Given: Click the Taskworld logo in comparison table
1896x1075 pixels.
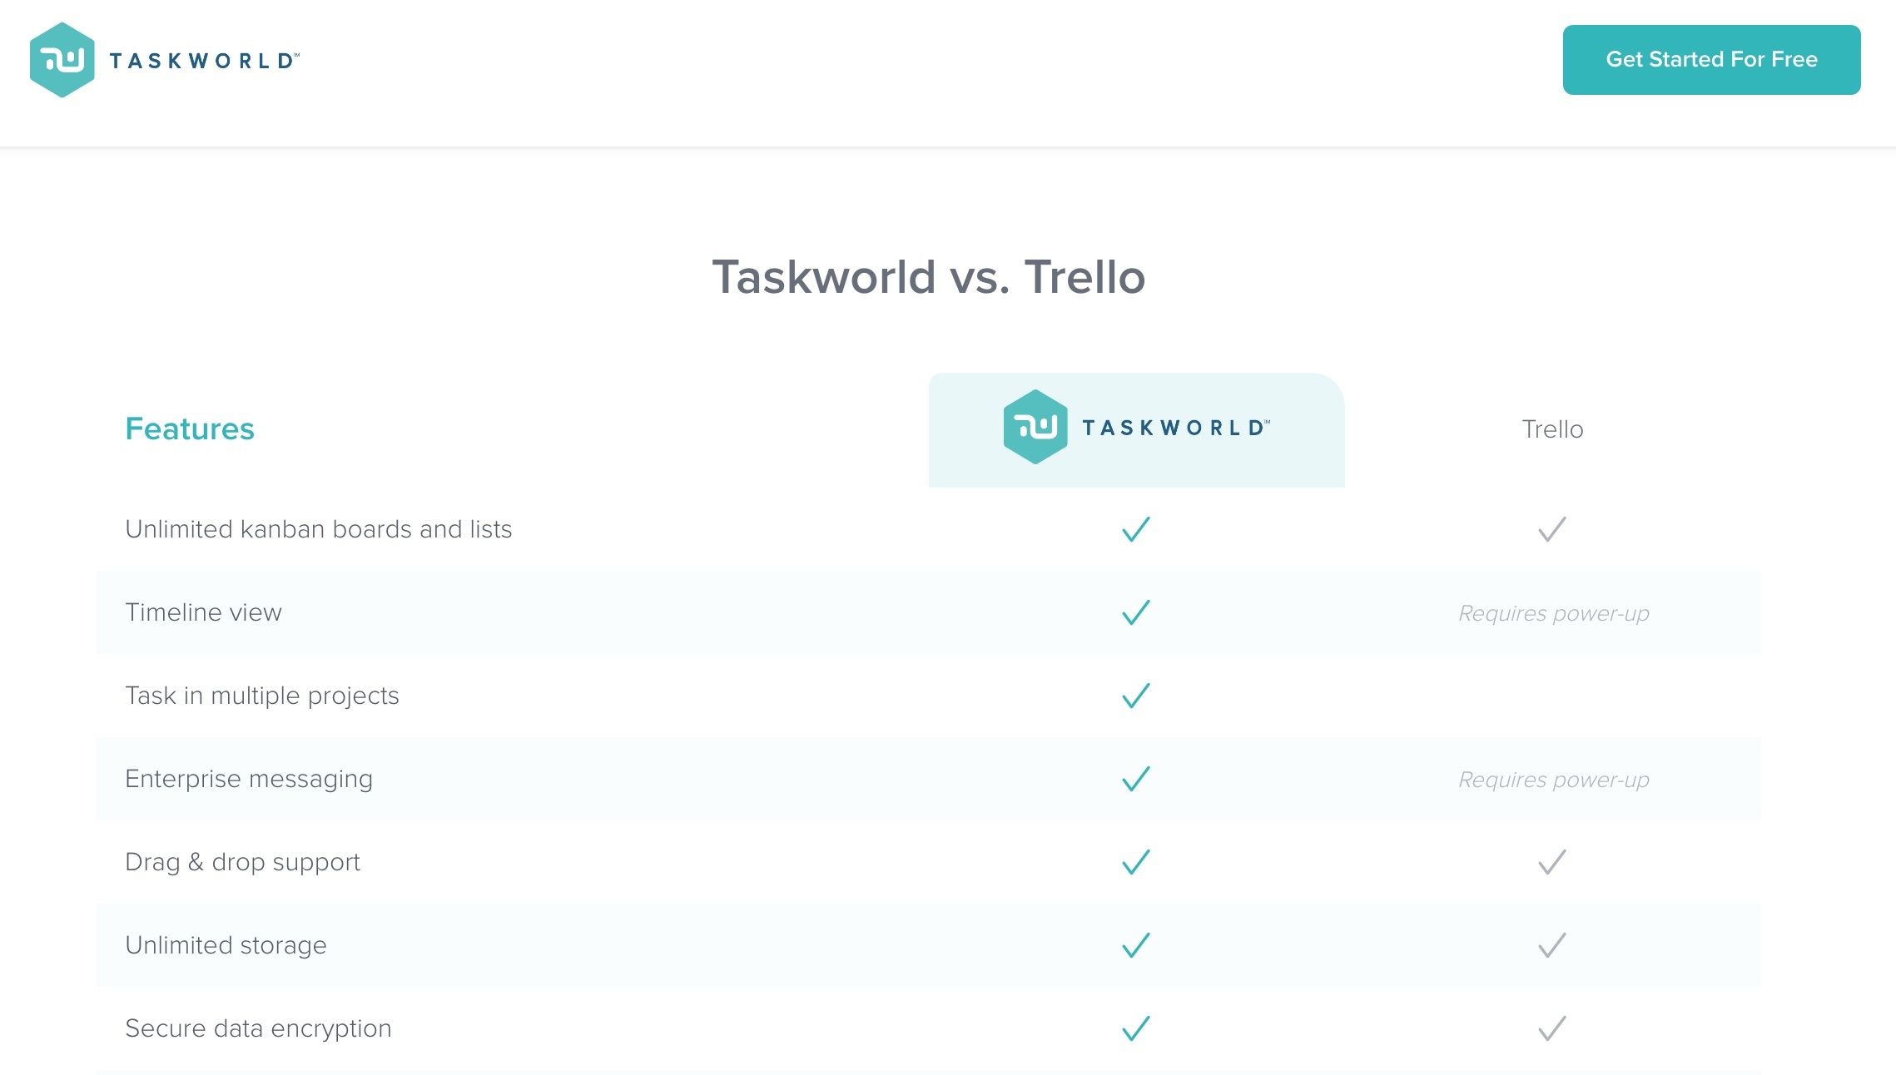Looking at the screenshot, I should pos(1136,427).
